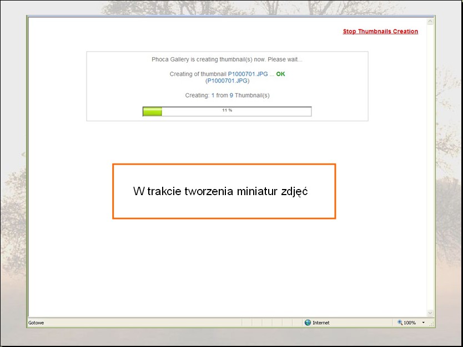Open the zoom level dropdown arrow
This screenshot has width=463, height=347.
pos(423,323)
